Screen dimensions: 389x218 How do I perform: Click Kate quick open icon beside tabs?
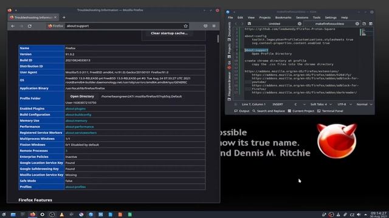364,24
